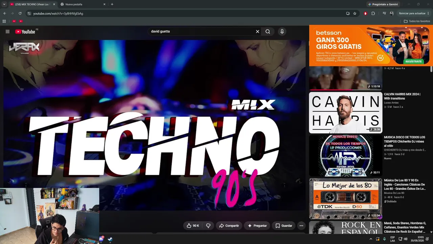Open a new browser tab
This screenshot has height=244, width=433.
click(x=112, y=4)
